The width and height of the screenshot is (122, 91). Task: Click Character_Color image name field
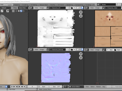(114, 8)
